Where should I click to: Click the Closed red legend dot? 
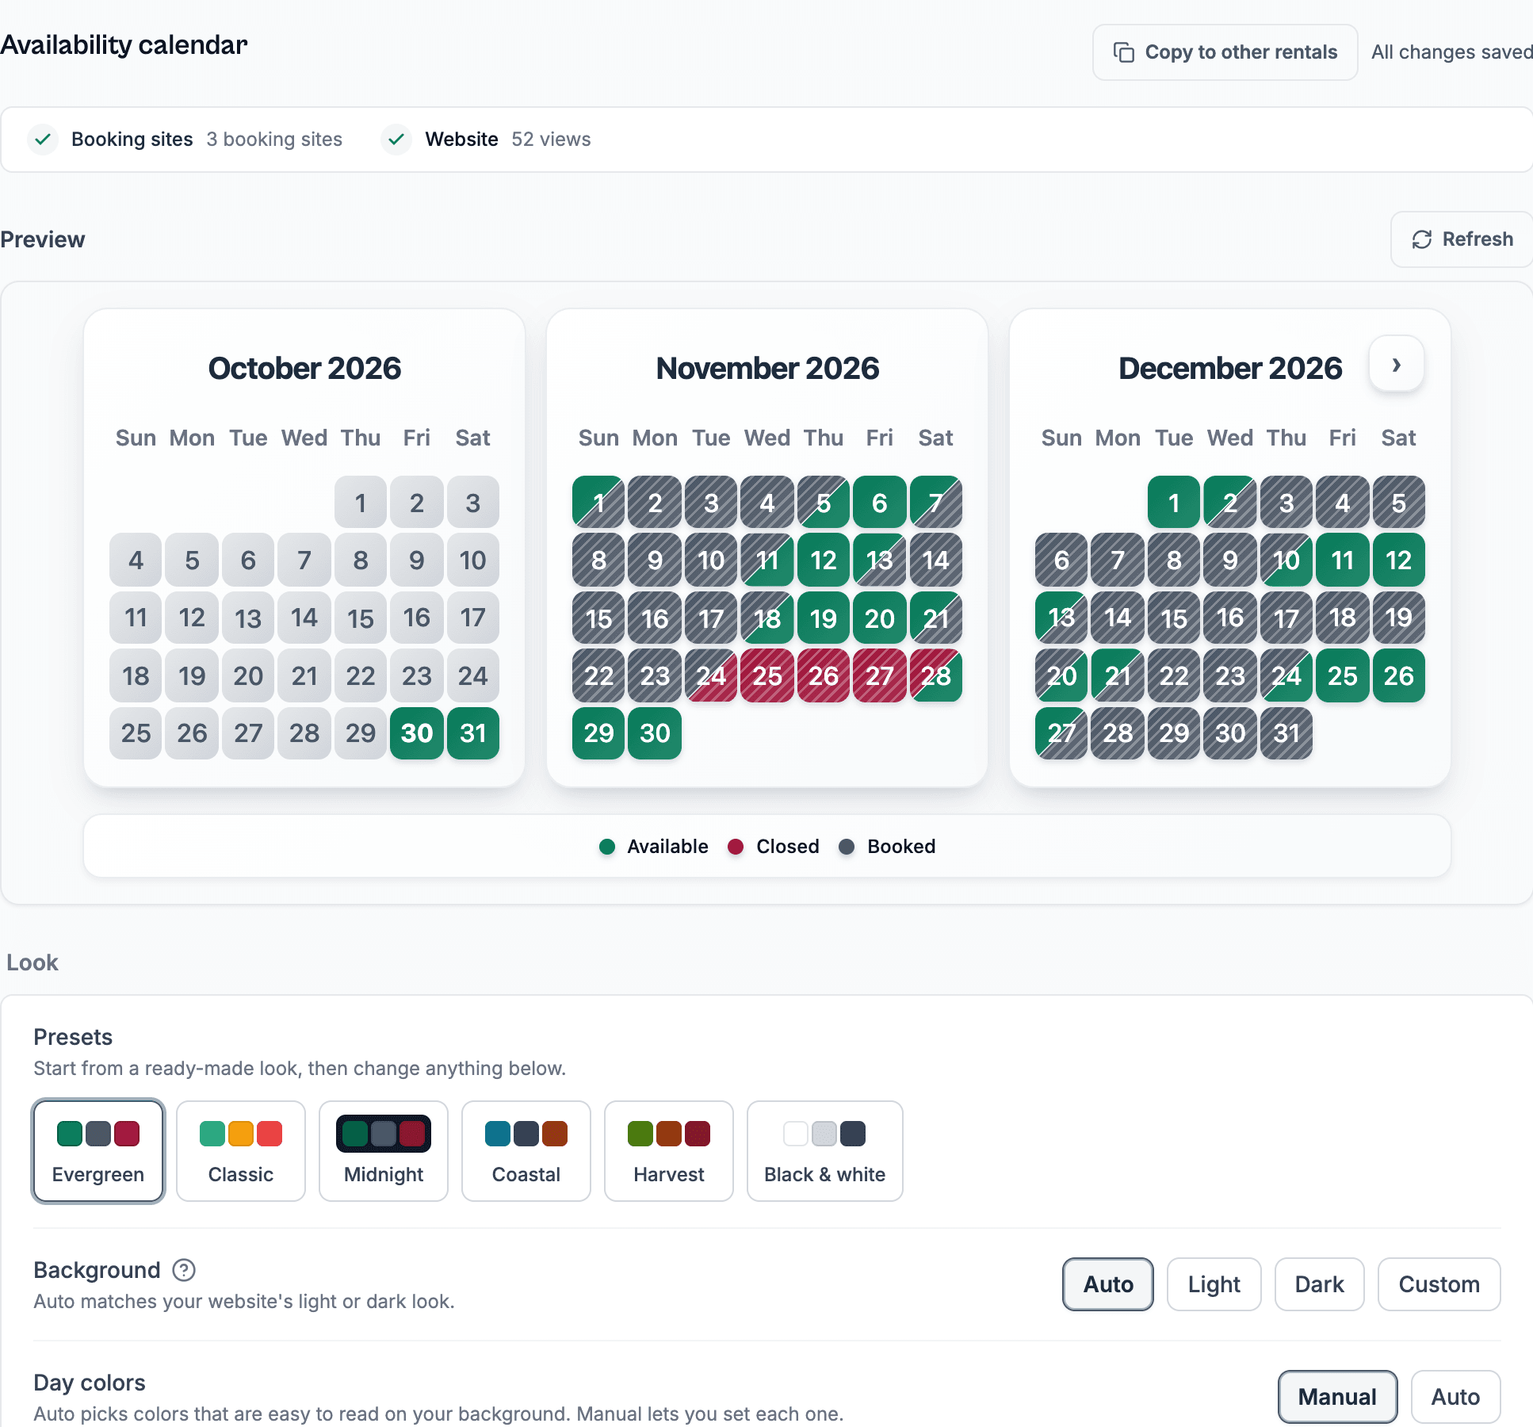[x=736, y=847]
